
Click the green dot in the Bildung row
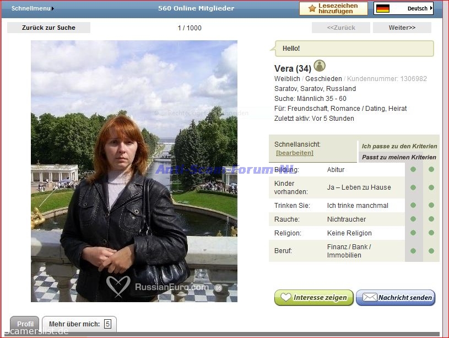tap(413, 169)
